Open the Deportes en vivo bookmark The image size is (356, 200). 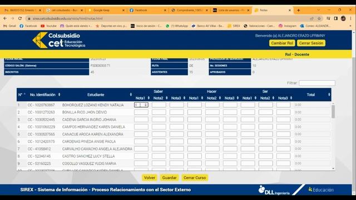click(x=111, y=26)
